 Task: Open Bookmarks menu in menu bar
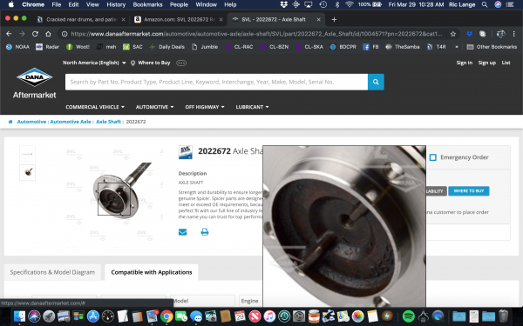point(147,4)
